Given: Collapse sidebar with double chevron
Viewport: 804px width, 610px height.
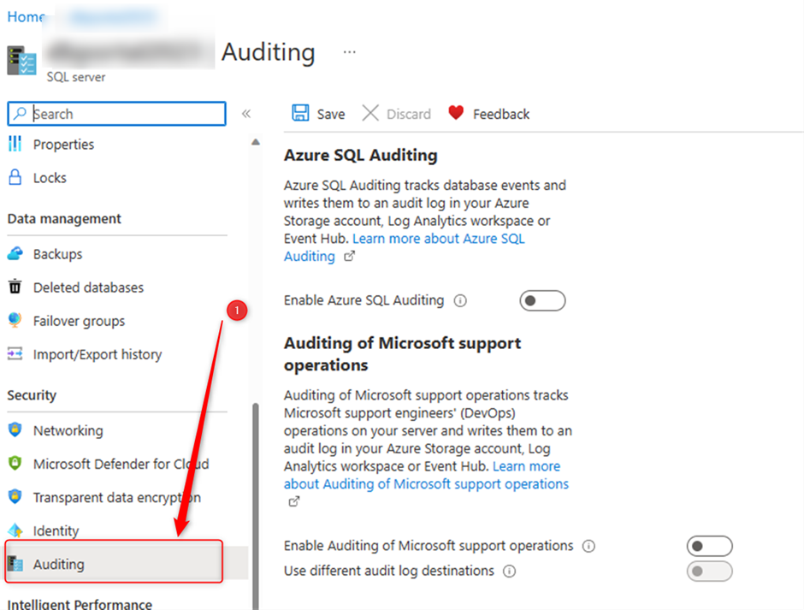Looking at the screenshot, I should click(246, 114).
